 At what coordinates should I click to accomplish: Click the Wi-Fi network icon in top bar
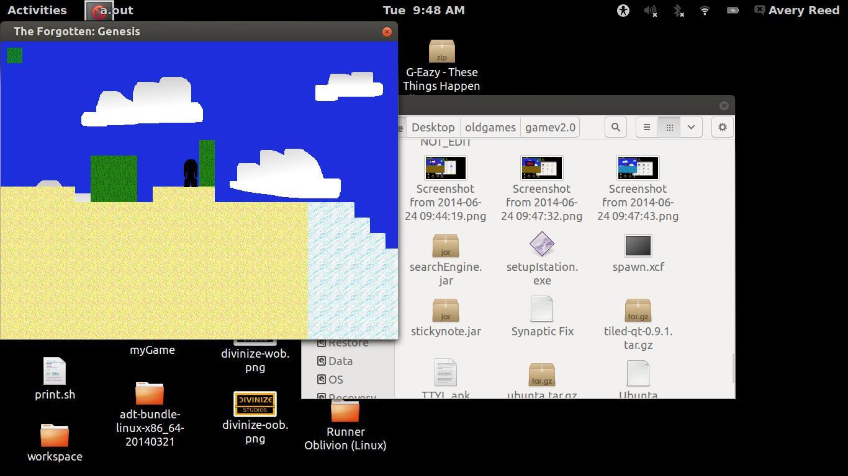click(705, 11)
